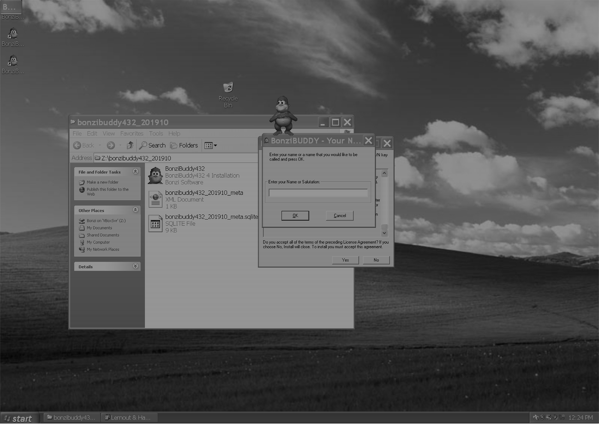The image size is (599, 424).
Task: Maximize the bonzibuddy432_201910 Explorer window
Action: tap(335, 122)
